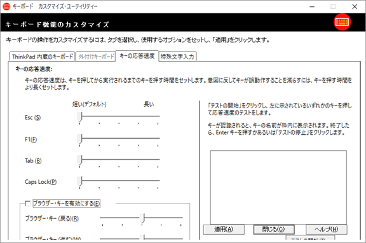Click the キーの応答速度: section heading

pyautogui.click(x=34, y=69)
